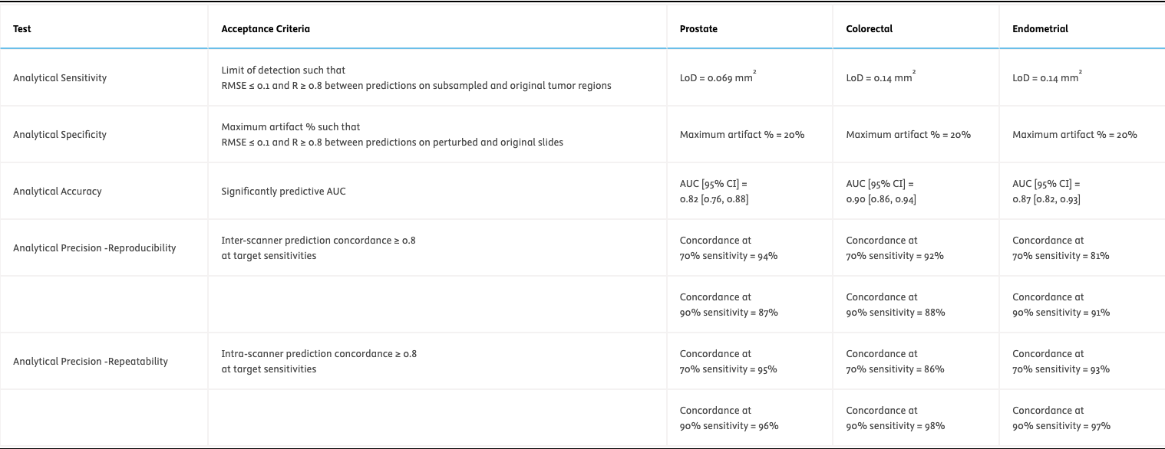Select the Colorectal column header
The height and width of the screenshot is (449, 1165).
click(869, 29)
